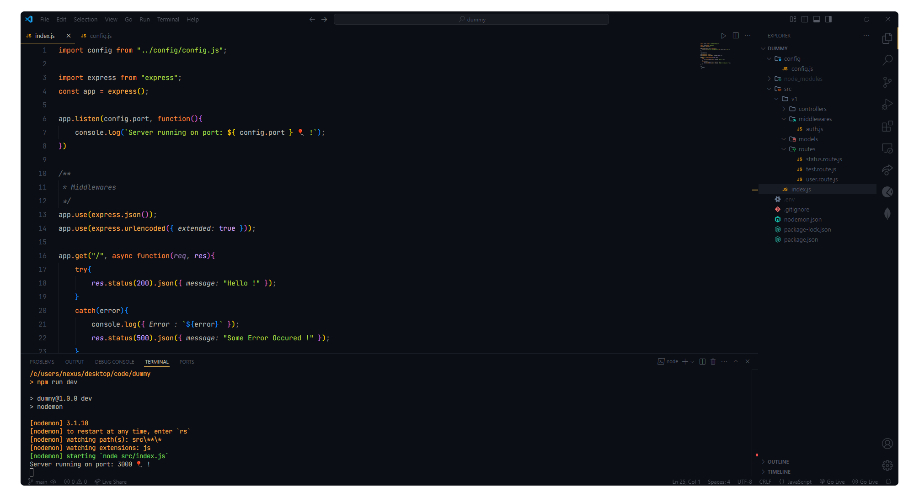Open Customize Layout icon in title bar

793,19
